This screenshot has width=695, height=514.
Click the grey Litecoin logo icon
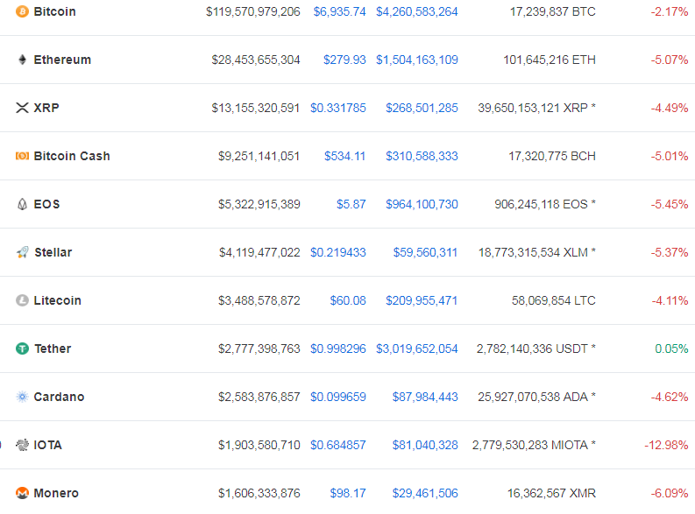[22, 300]
